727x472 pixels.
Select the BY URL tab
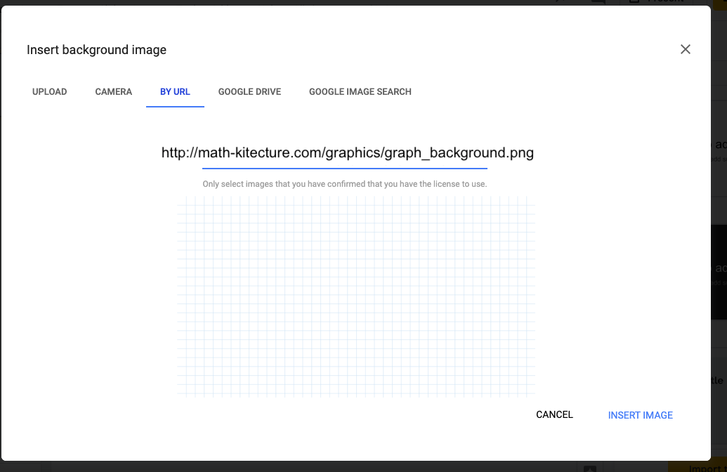175,92
